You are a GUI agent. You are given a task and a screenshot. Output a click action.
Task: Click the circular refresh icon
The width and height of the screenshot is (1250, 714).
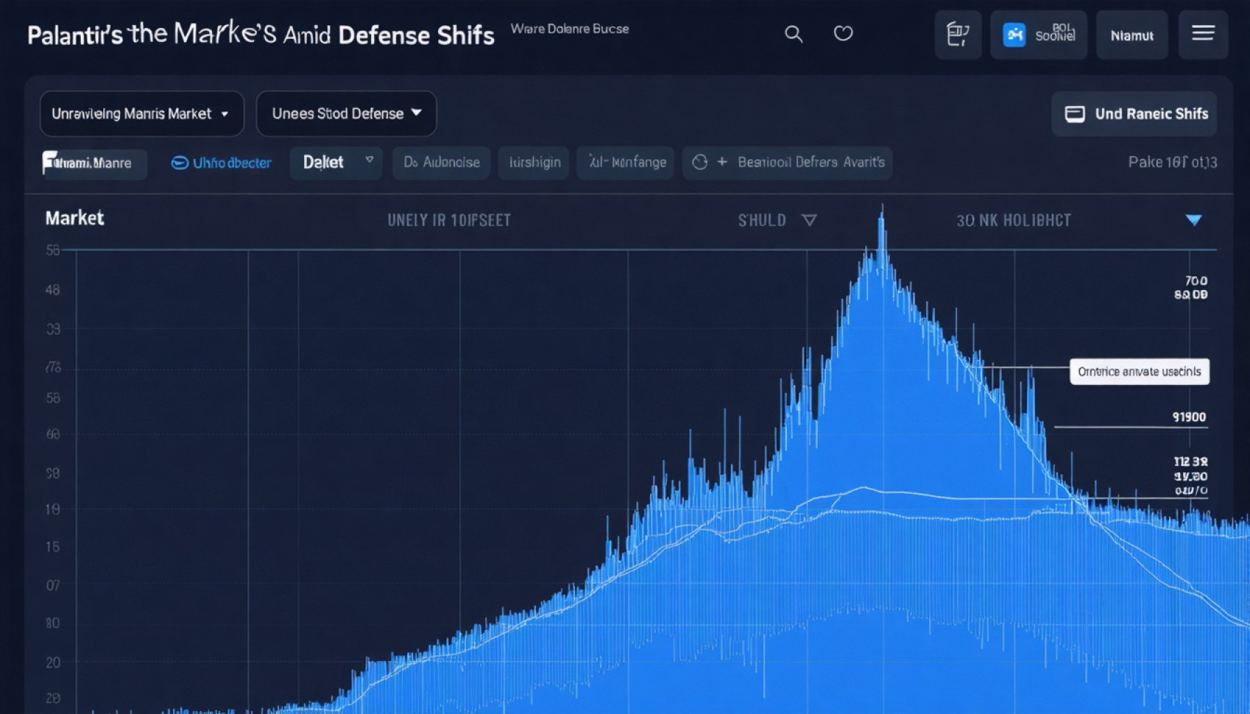(x=700, y=162)
